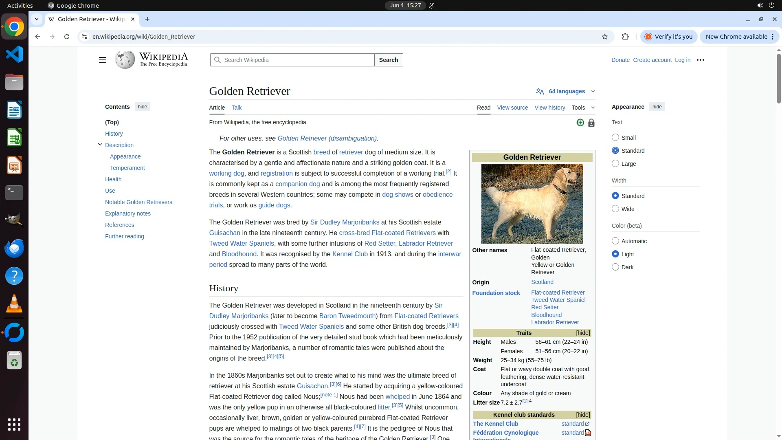
Task: Select the Wide width option
Action: pyautogui.click(x=615, y=209)
